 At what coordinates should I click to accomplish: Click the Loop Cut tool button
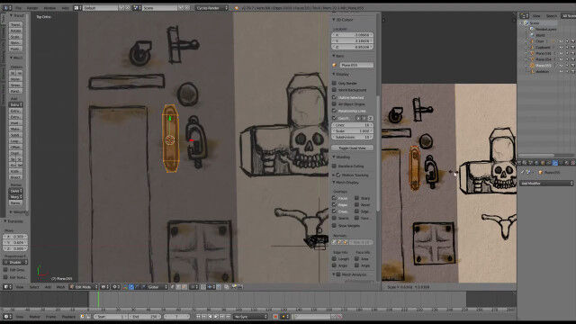(15, 141)
